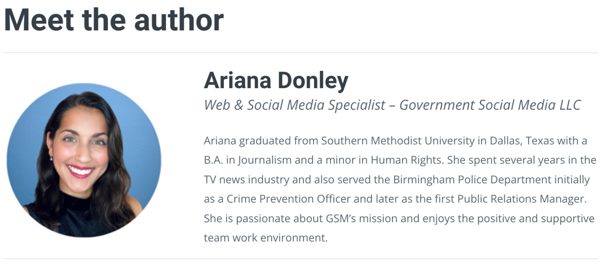Click the final line "team work environment."

266,238
